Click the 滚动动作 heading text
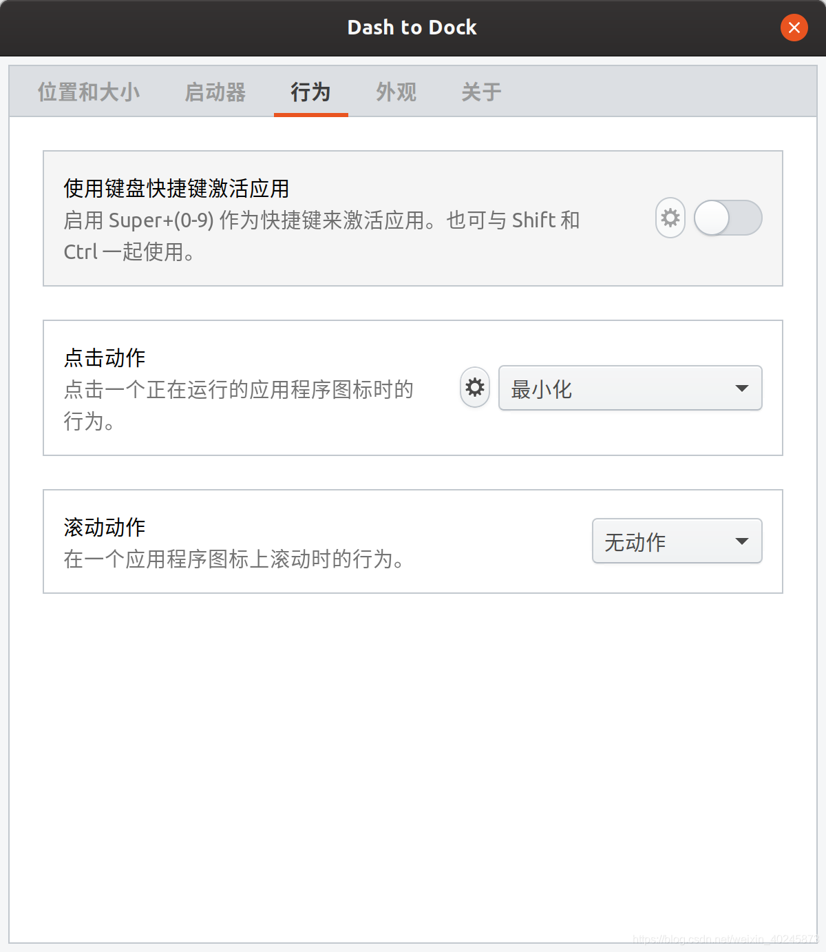This screenshot has height=952, width=826. (105, 527)
